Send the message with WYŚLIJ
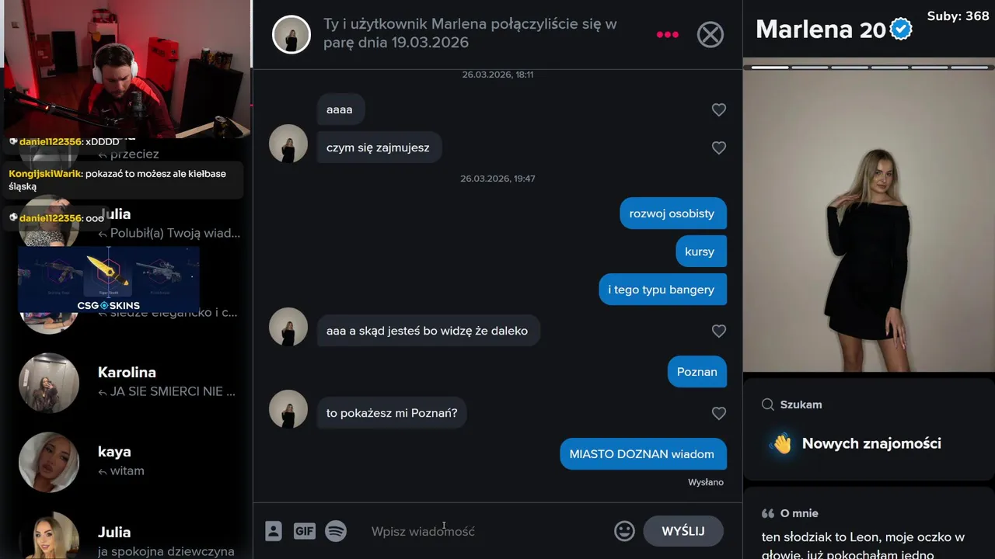 [683, 531]
